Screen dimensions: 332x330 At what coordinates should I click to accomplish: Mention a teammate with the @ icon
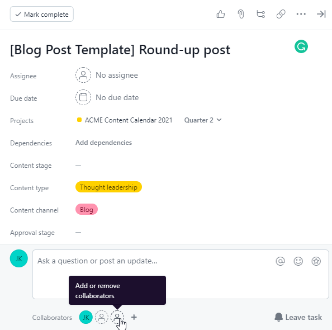pyautogui.click(x=281, y=261)
